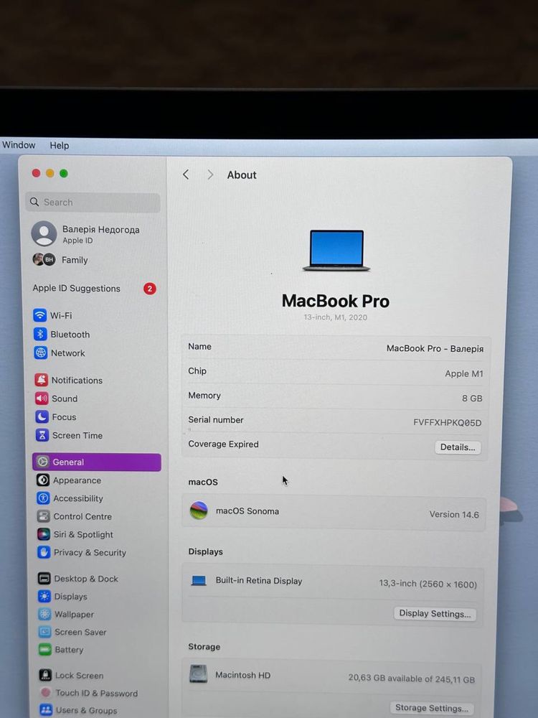Select Touch ID & Password fingerprint icon
Viewport: 538px width, 718px height.
46,692
